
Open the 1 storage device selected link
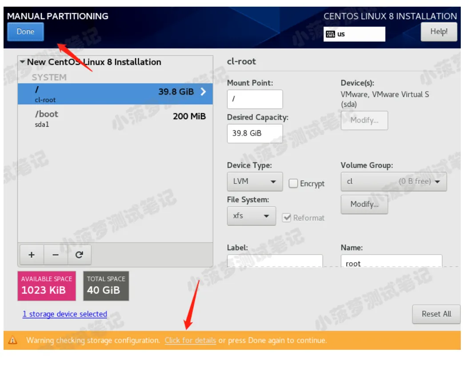[64, 314]
